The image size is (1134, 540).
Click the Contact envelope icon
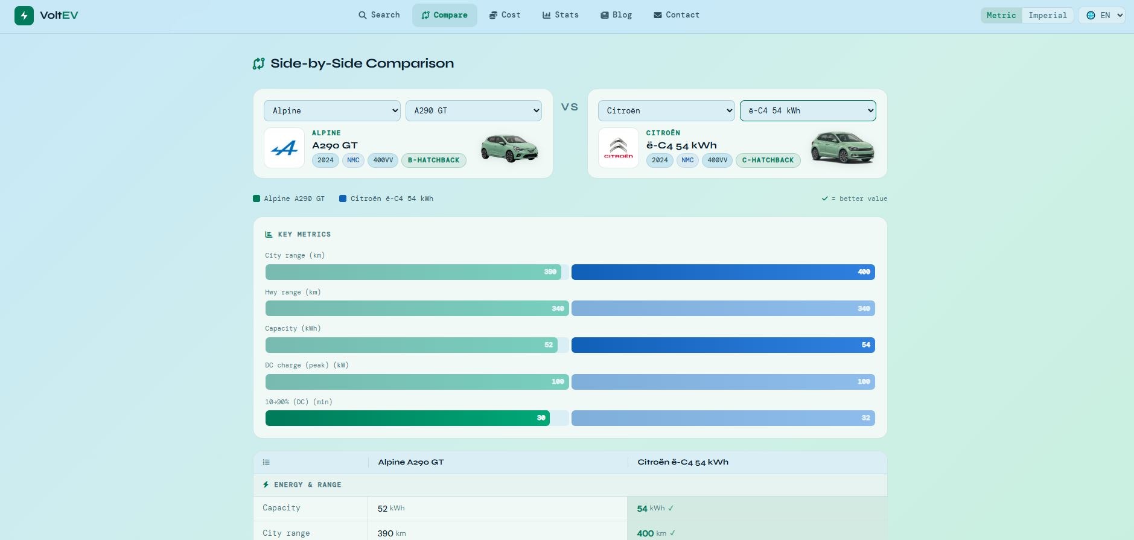pos(658,15)
